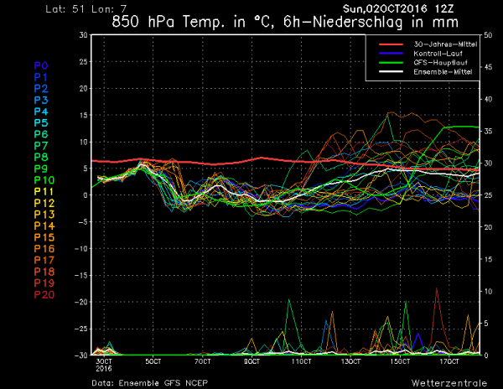Click the 40 label on right precipitation axis
The image size is (503, 389).
tap(491, 99)
